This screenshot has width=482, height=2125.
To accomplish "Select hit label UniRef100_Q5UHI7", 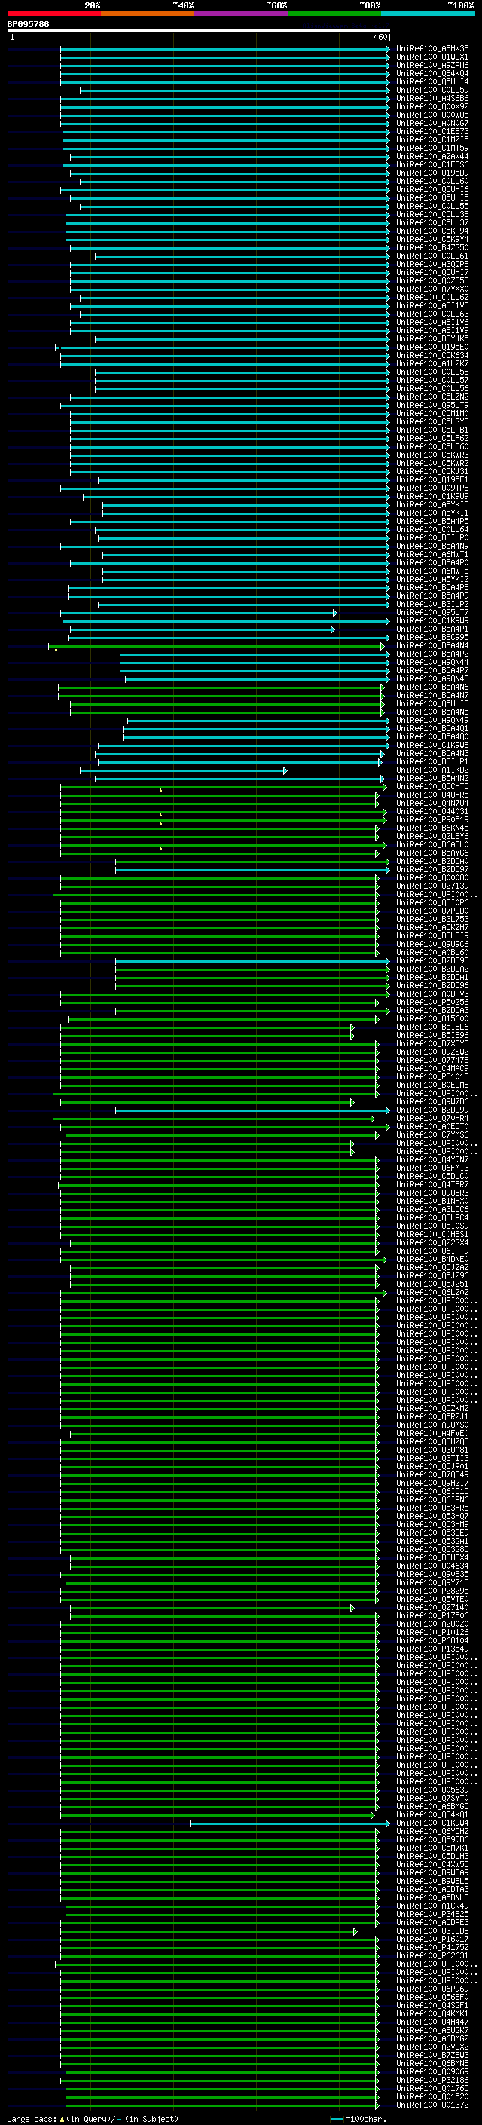I will pos(432,272).
